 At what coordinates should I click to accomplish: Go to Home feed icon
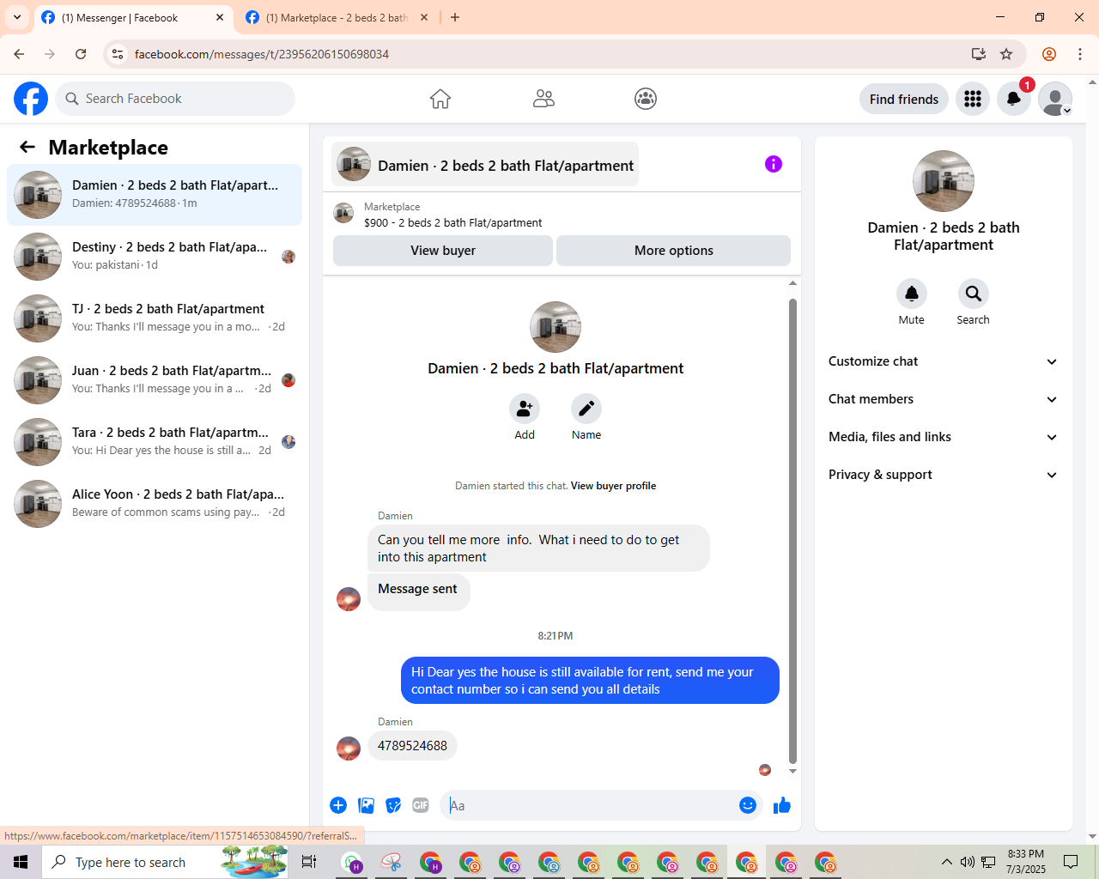click(440, 99)
